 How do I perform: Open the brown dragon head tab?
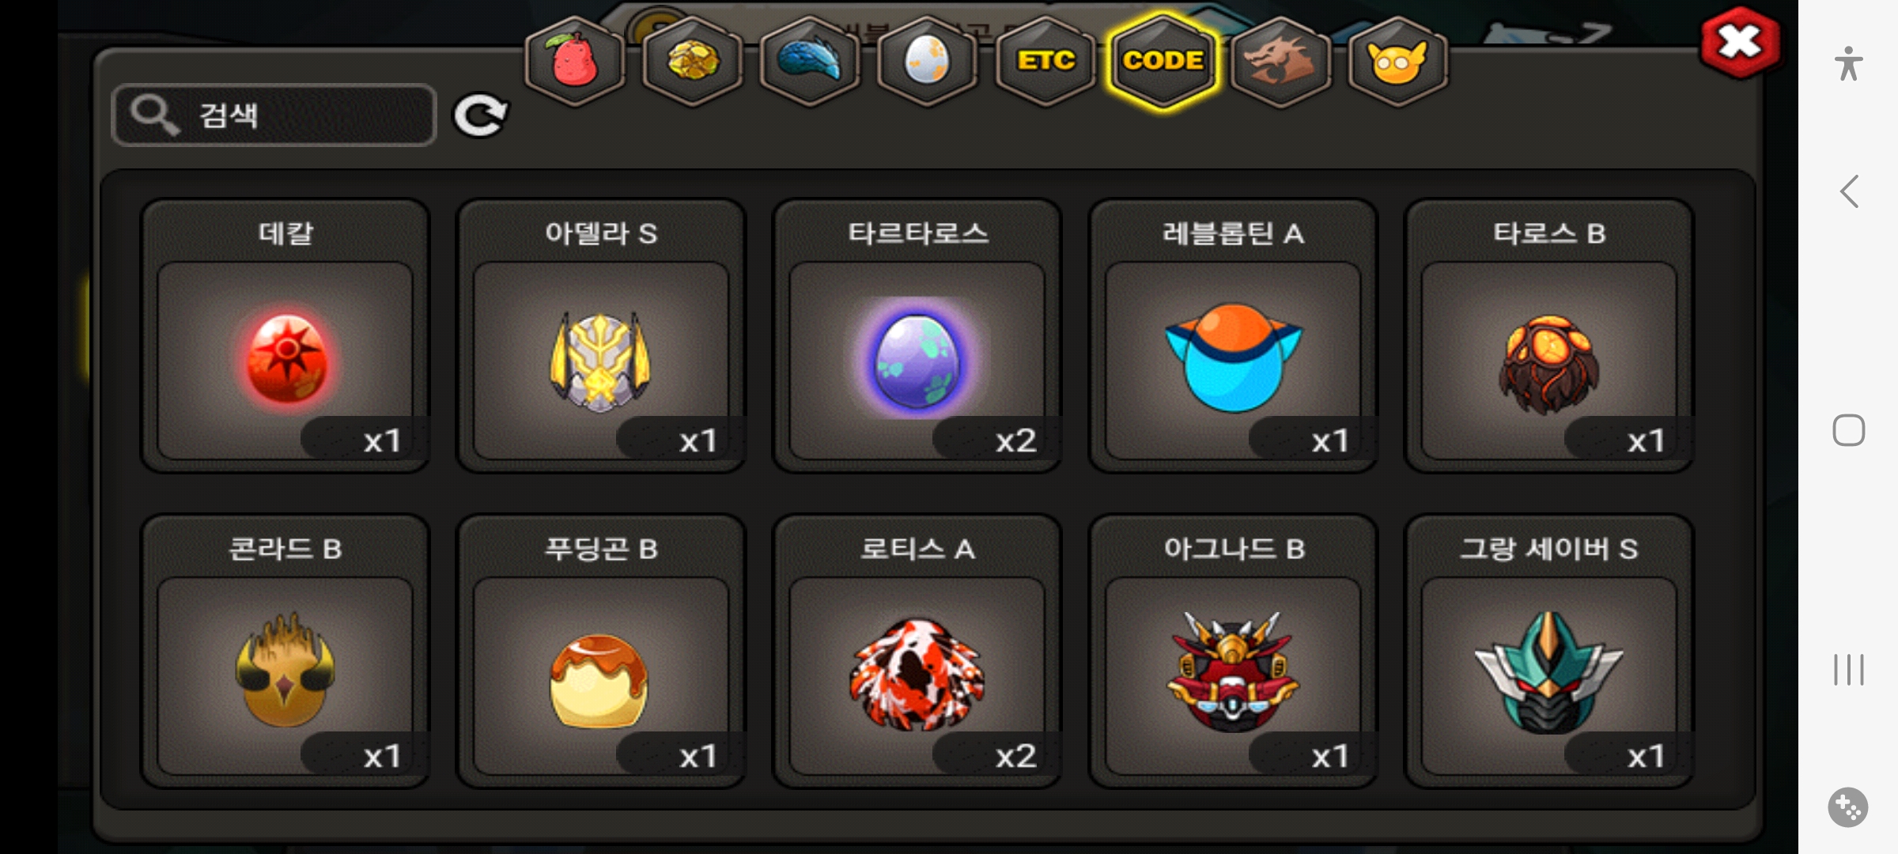1280,61
